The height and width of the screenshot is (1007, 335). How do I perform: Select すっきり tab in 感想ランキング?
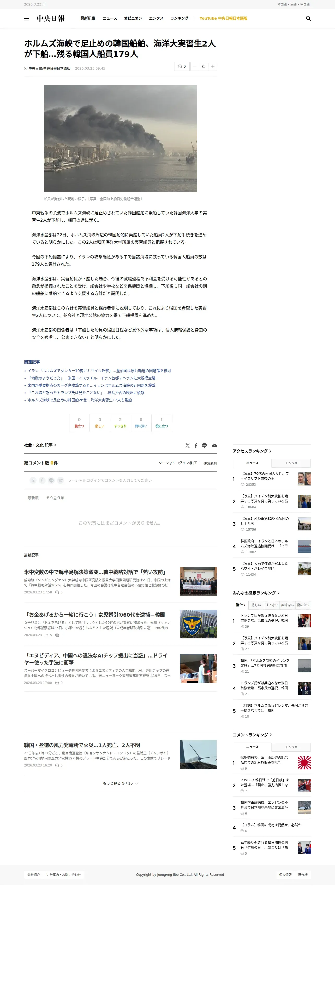(272, 605)
